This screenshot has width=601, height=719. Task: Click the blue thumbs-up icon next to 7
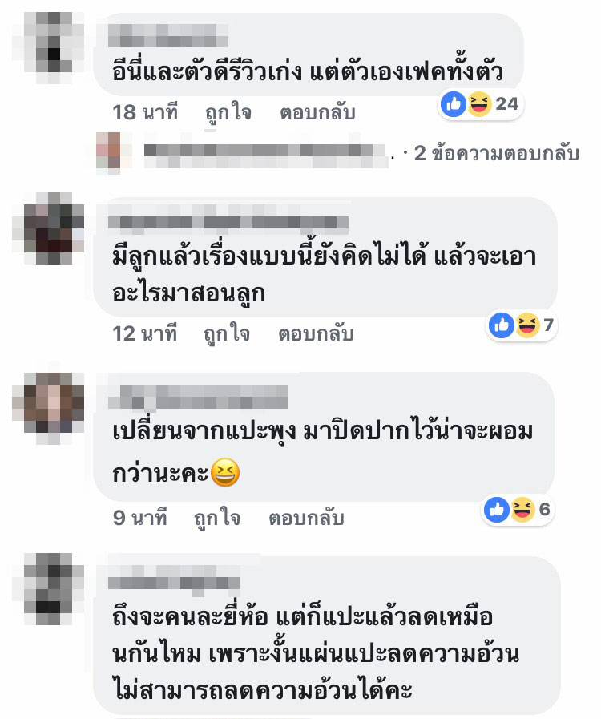pyautogui.click(x=501, y=325)
